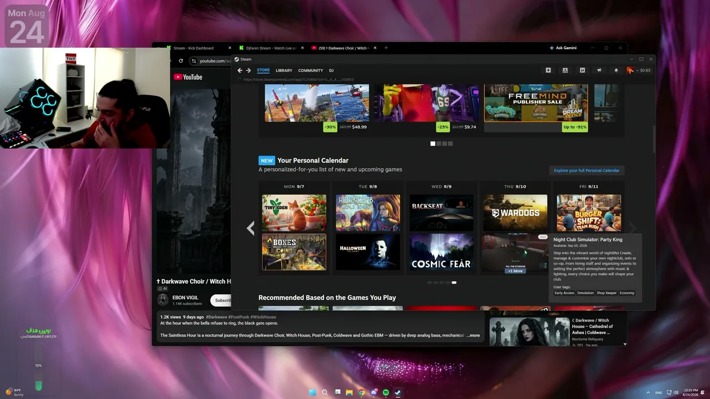Go back with Steam's back arrow

pyautogui.click(x=240, y=70)
